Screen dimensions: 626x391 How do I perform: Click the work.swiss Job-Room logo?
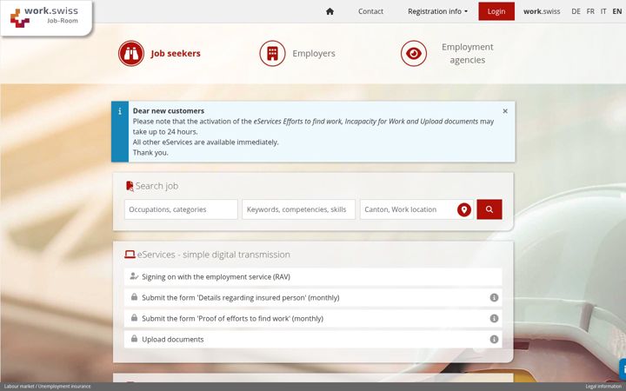click(46, 17)
